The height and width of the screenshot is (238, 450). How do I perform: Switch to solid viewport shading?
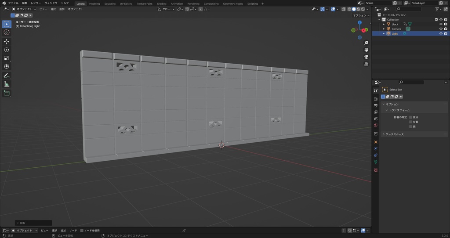coord(354,9)
